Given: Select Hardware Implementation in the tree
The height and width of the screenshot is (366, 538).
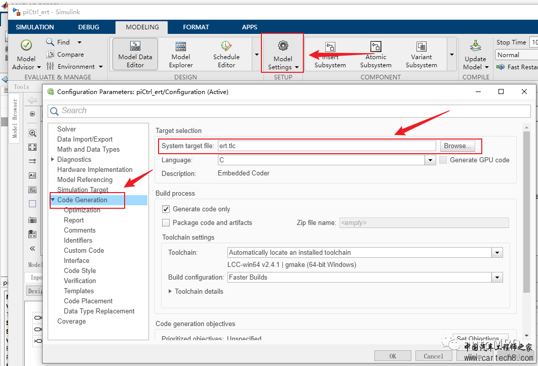Looking at the screenshot, I should [x=95, y=169].
